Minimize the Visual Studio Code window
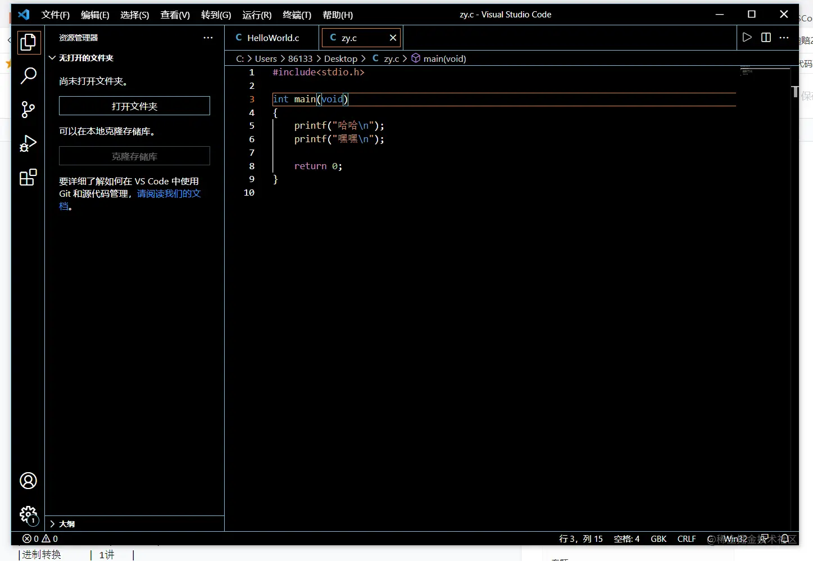Screen dimensions: 813x561 click(719, 15)
